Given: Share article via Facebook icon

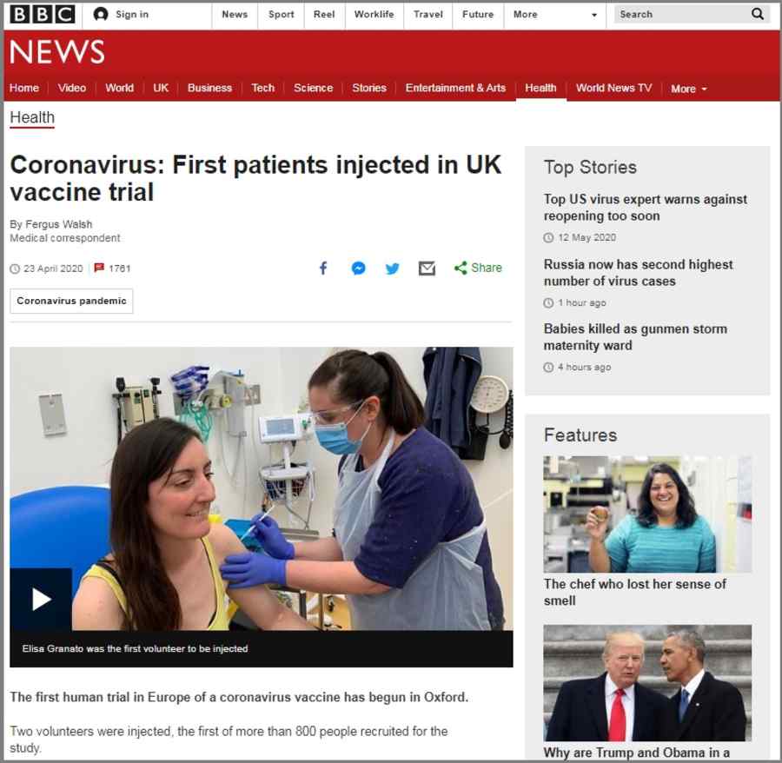Looking at the screenshot, I should 323,269.
